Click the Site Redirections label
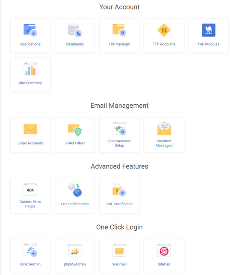Screen dimensions: 230x275 pos(75,204)
